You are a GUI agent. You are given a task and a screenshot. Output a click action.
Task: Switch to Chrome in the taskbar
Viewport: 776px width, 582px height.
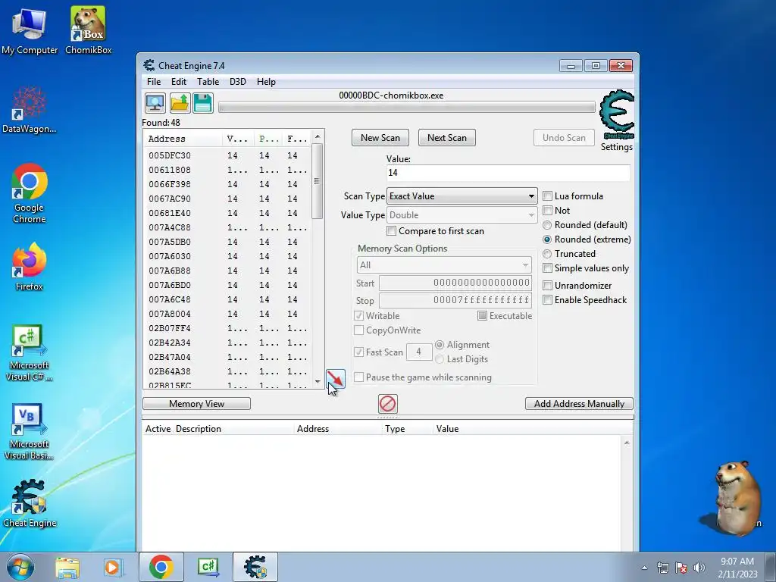pos(161,567)
